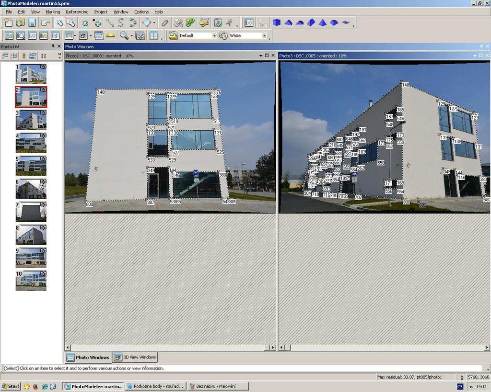The image size is (491, 392).
Task: Select the Mark Lines tool
Action: click(110, 22)
